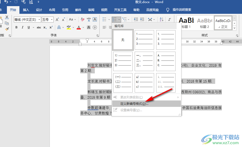This screenshot has width=242, height=147.
Task: Select the Format Painter brush
Action: [x=7, y=29]
